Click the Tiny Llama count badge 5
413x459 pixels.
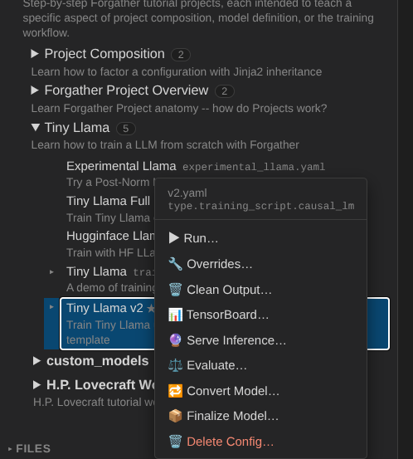click(x=126, y=128)
